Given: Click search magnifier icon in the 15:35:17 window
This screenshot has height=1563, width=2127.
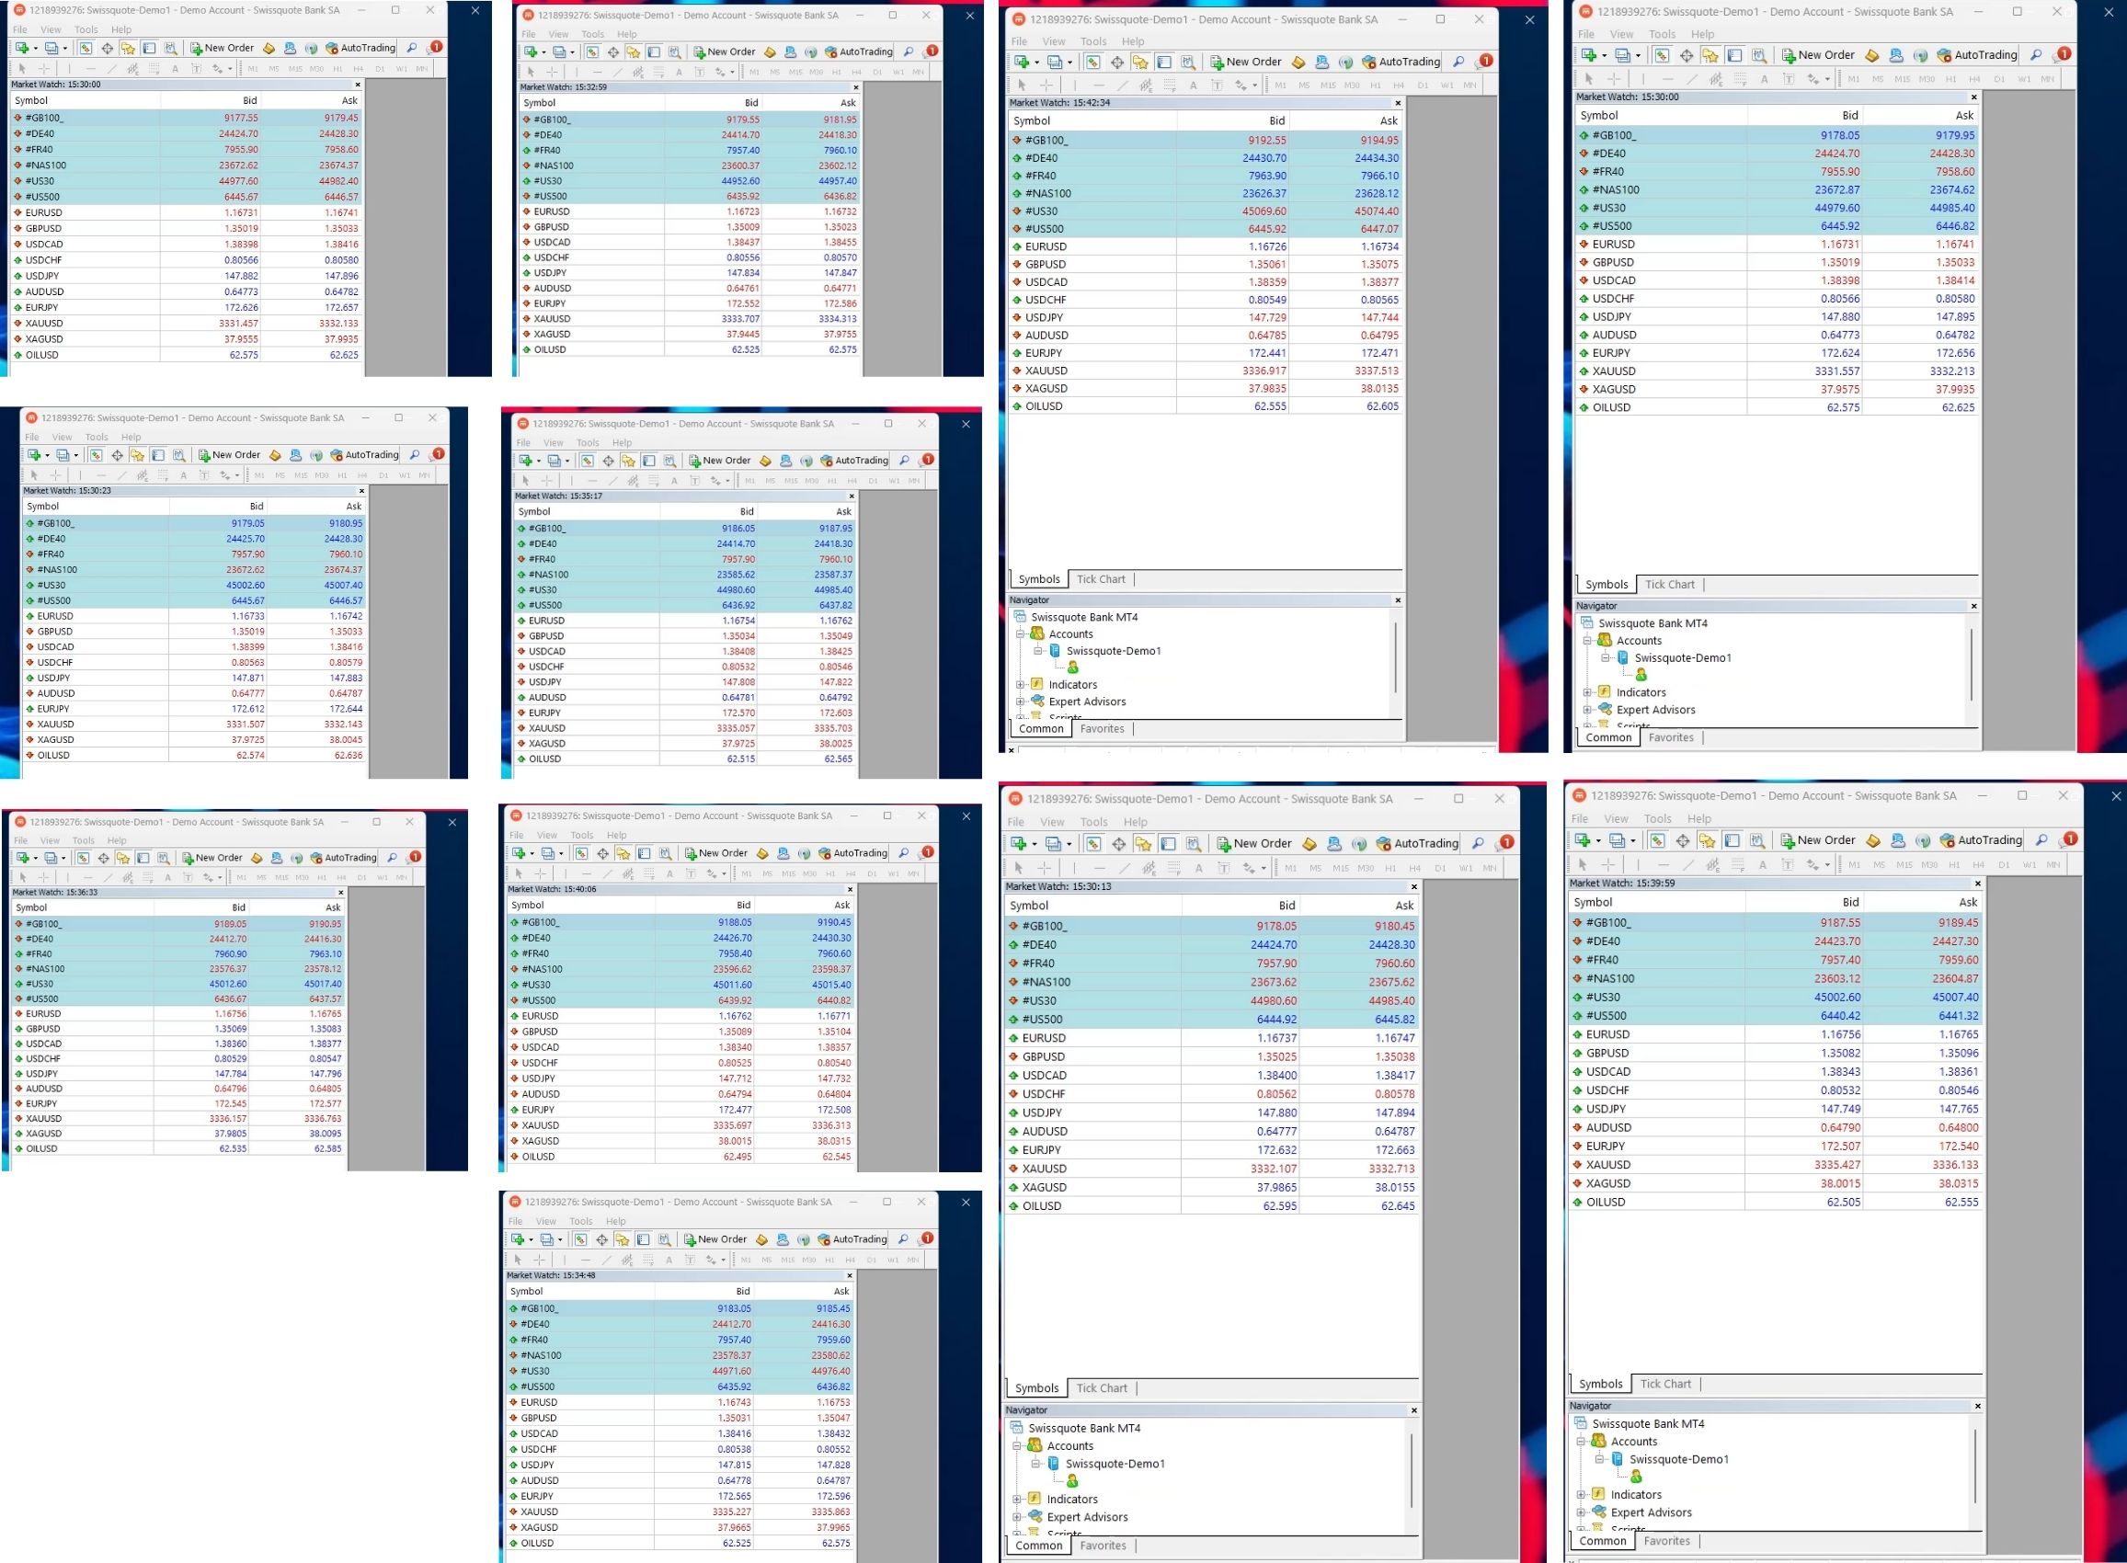Looking at the screenshot, I should coord(904,461).
